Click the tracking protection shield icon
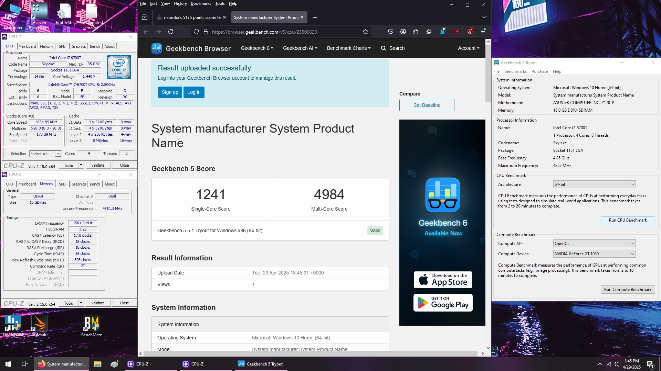Image resolution: width=661 pixels, height=371 pixels. click(x=196, y=32)
